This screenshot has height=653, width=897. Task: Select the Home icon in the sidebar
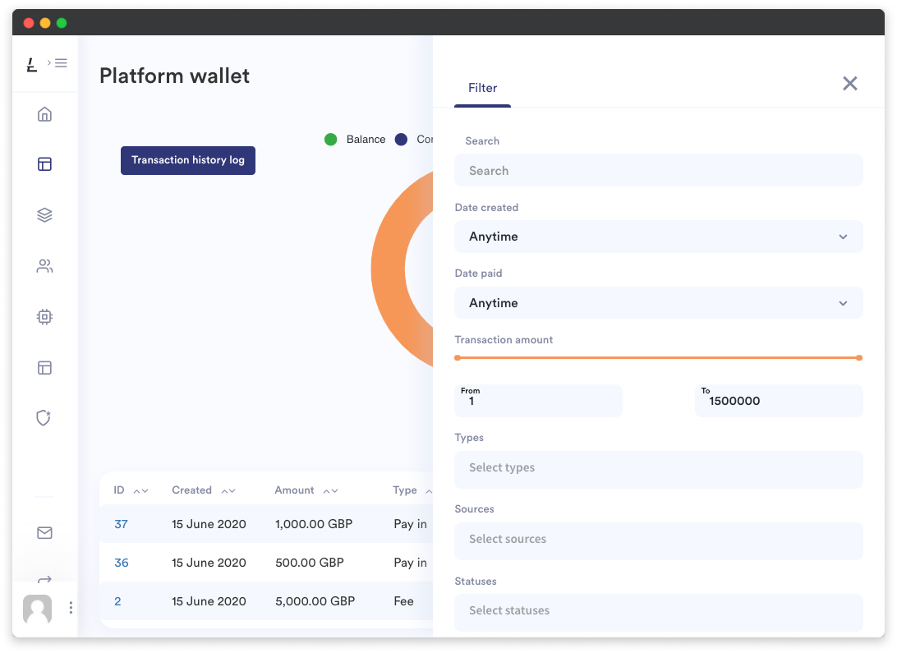point(44,113)
